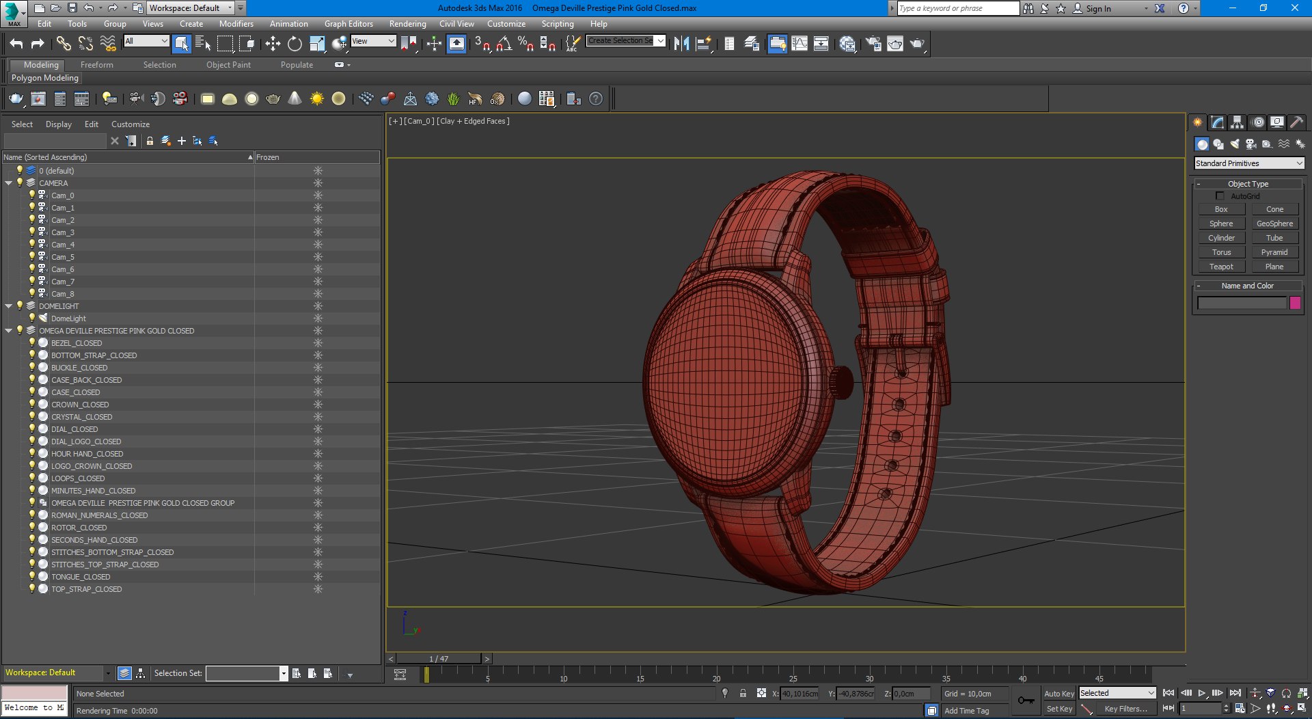This screenshot has width=1312, height=719.
Task: Select the Cameras category in Create panel
Action: click(1250, 144)
